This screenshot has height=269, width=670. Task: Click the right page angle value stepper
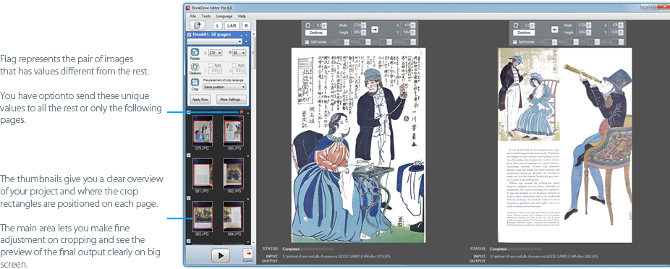[x=533, y=25]
